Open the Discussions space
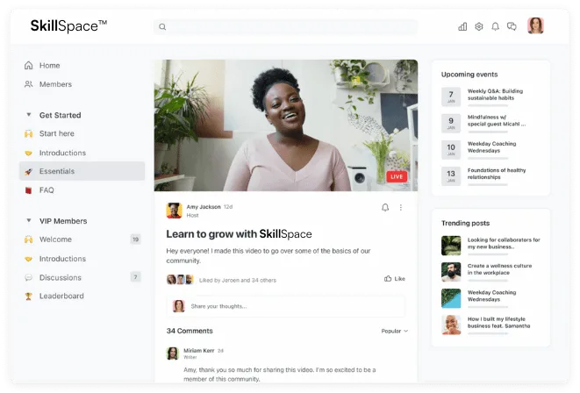580x393 pixels. point(61,277)
